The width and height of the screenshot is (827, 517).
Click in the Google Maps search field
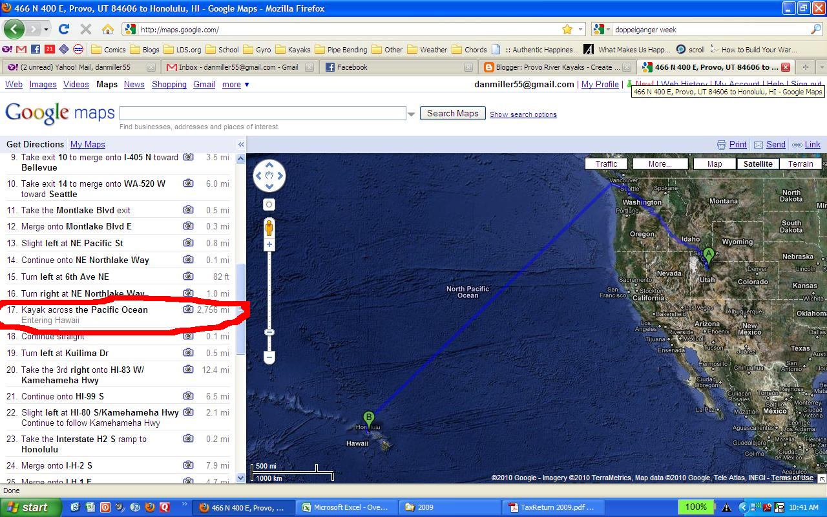[263, 113]
